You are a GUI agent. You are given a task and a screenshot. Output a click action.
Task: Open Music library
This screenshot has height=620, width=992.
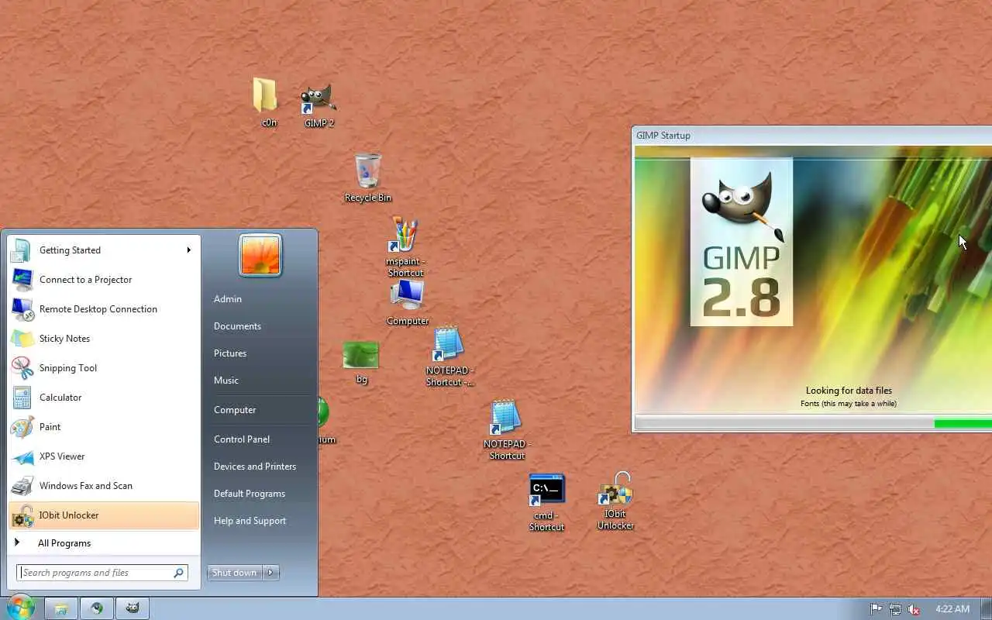tap(260, 381)
